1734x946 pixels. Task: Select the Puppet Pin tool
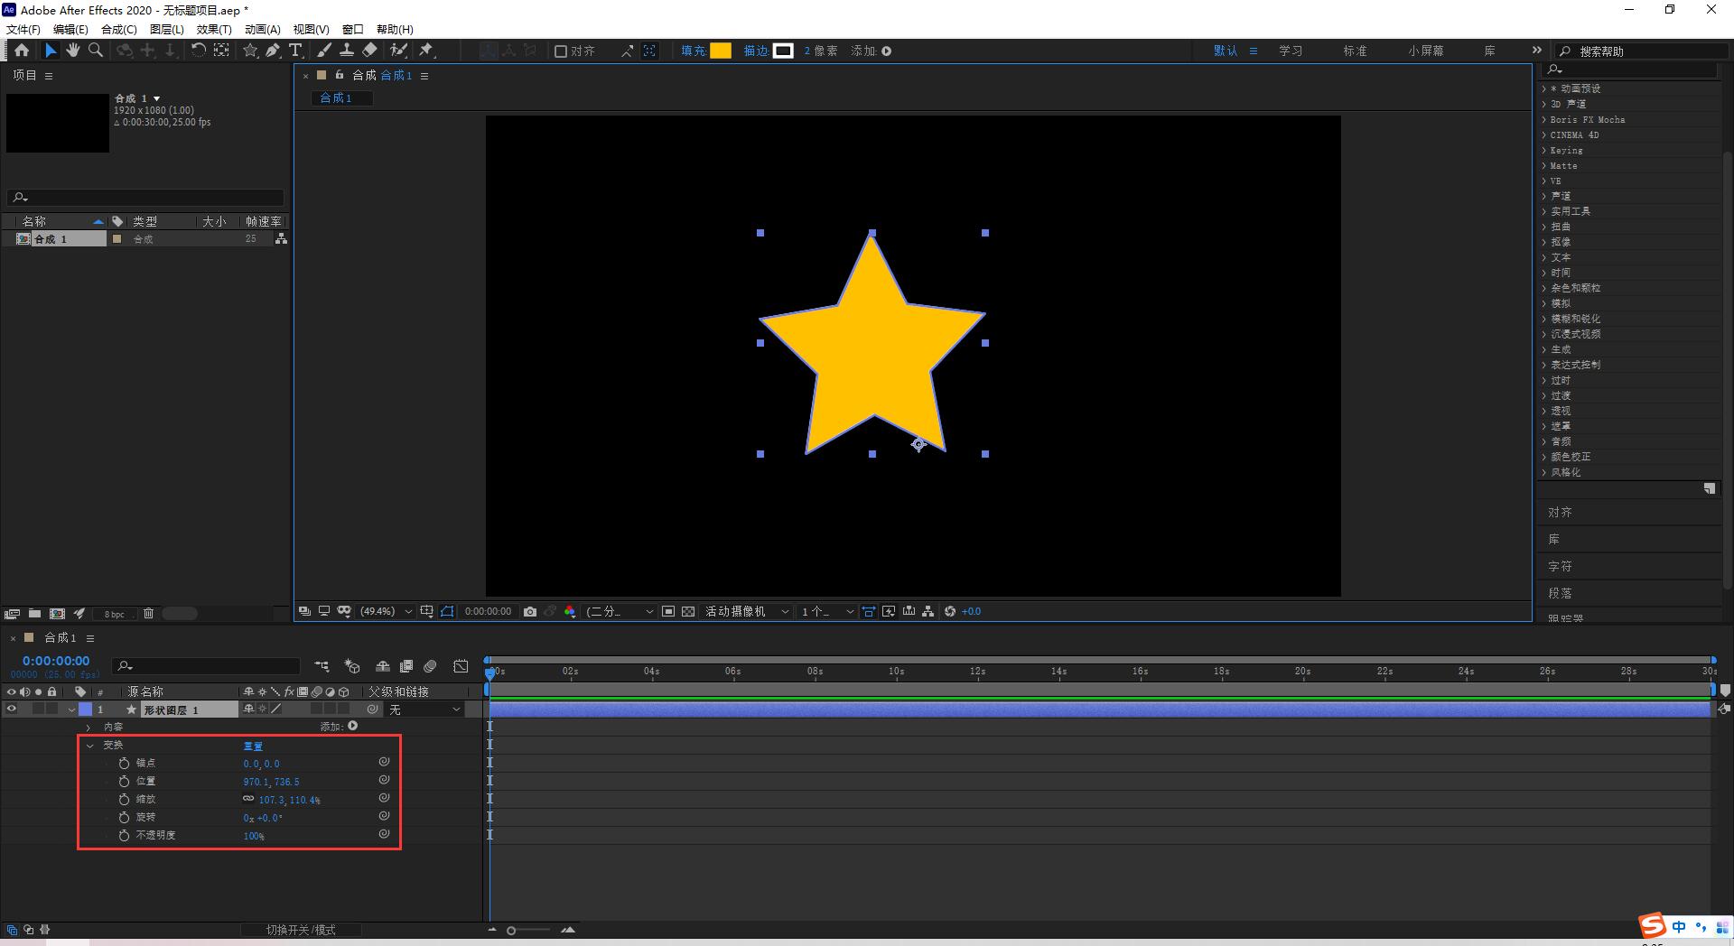pyautogui.click(x=426, y=51)
